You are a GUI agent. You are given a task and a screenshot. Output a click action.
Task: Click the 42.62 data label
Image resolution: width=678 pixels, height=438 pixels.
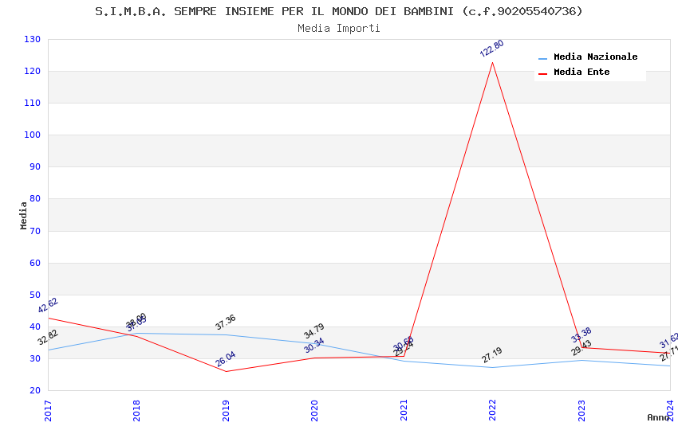coord(48,306)
